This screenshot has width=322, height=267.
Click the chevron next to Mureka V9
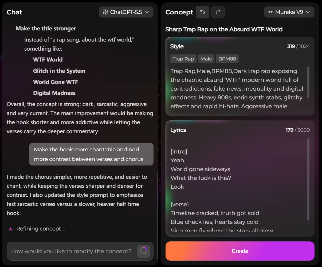pos(308,12)
